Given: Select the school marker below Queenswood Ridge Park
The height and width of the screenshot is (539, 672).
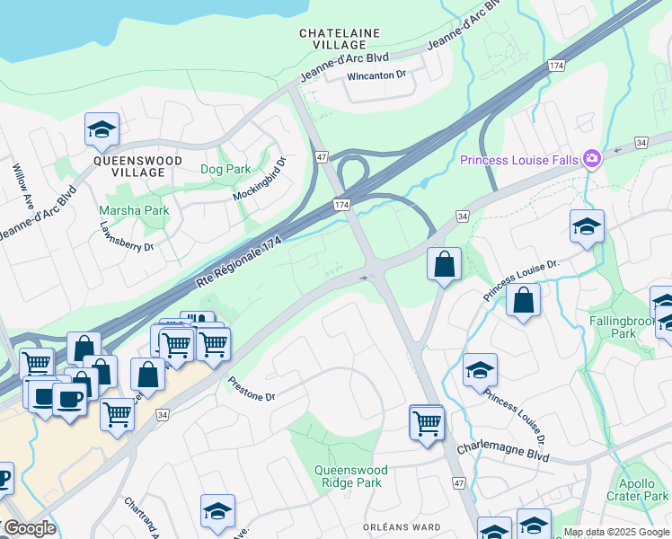Looking at the screenshot, I should (217, 511).
